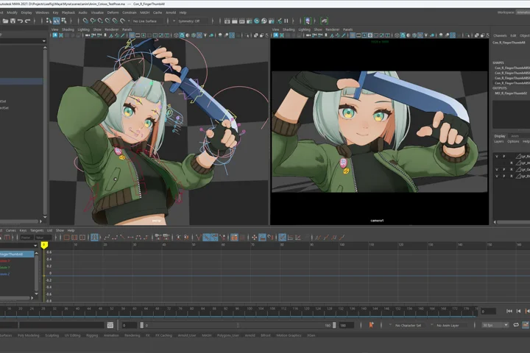Click the Undo arrow icon
Image resolution: width=530 pixels, height=353 pixels.
coord(21,21)
